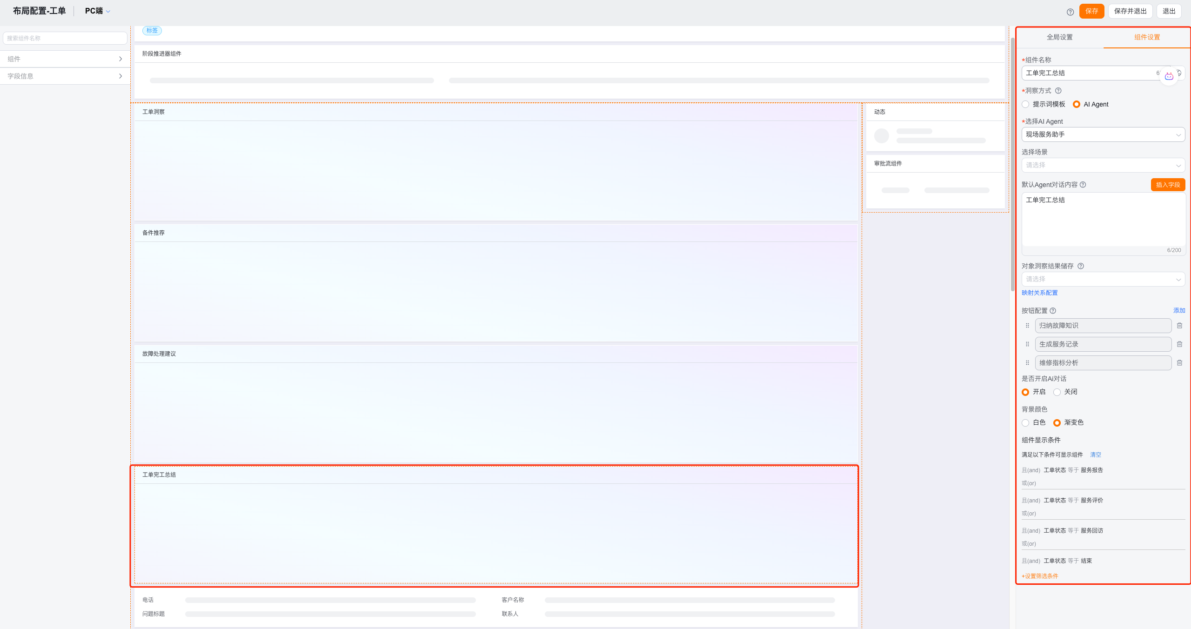1191x629 pixels.
Task: Choose 白色 background color option
Action: click(1026, 423)
